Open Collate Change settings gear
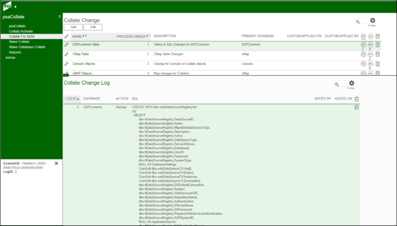Screen dimensions: 397x226 (373, 20)
